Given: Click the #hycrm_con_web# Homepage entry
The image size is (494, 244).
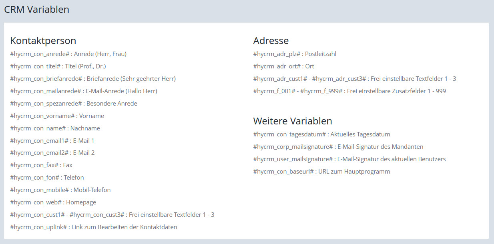Looking at the screenshot, I should [x=53, y=202].
